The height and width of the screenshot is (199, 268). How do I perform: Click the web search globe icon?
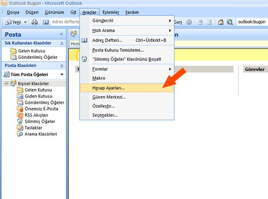pyautogui.click(x=230, y=22)
